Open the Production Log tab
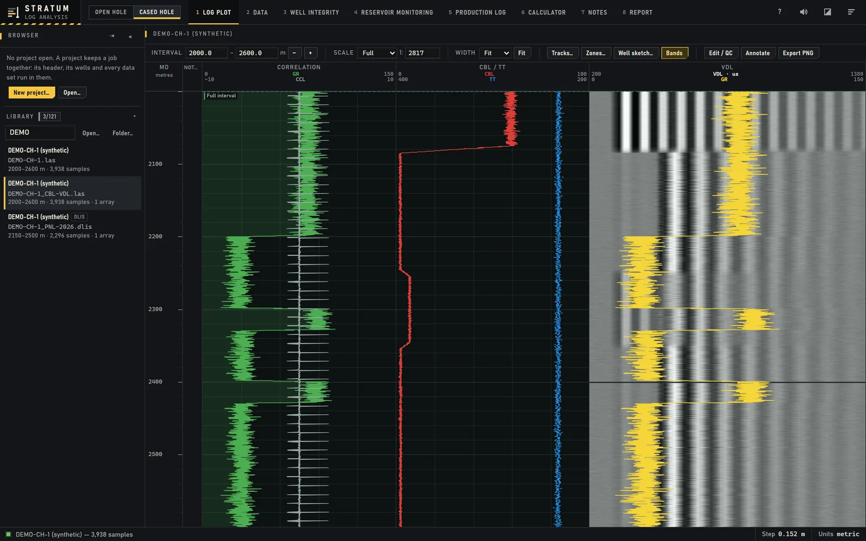 click(x=477, y=12)
